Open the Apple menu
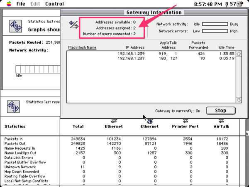 click(9, 4)
